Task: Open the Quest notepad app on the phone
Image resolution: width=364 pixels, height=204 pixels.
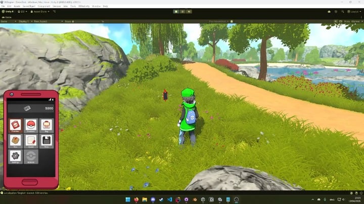Action: click(31, 141)
